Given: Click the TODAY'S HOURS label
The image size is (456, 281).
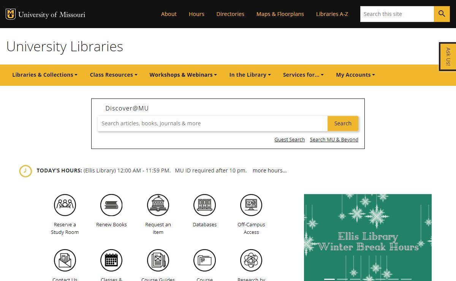Looking at the screenshot, I should 59,170.
